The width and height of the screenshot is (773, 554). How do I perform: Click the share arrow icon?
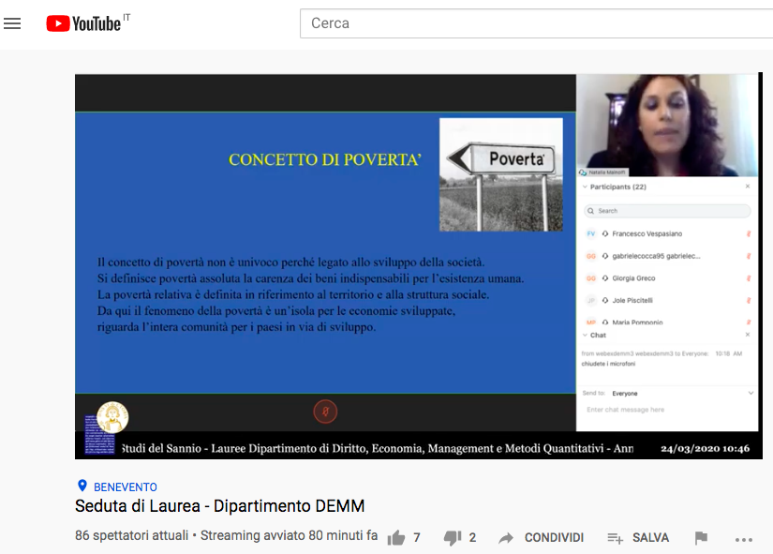506,538
